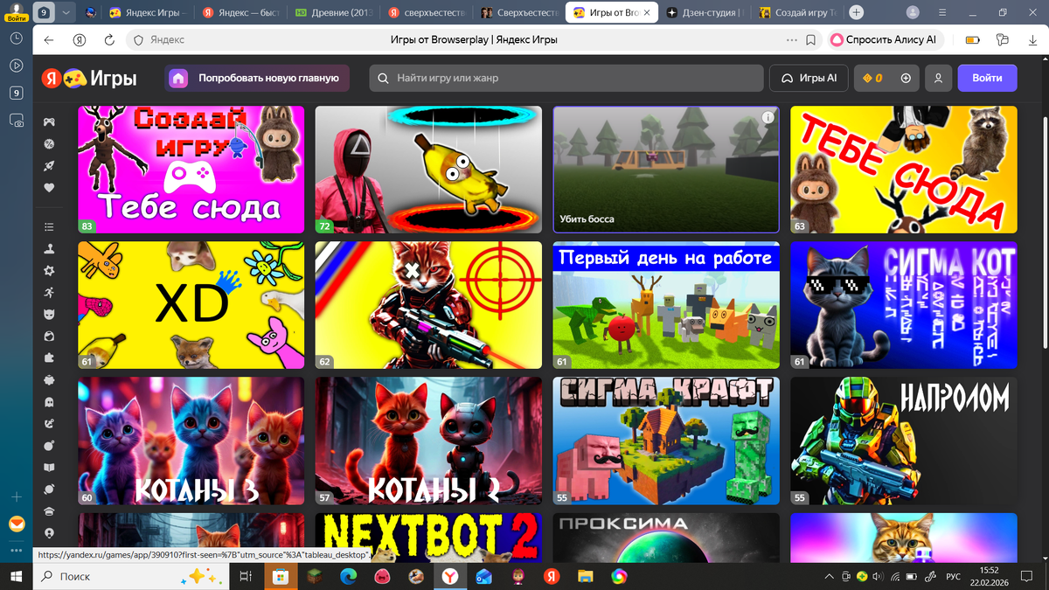Open the СИГМА КОТ game card
The height and width of the screenshot is (590, 1049).
click(x=904, y=305)
